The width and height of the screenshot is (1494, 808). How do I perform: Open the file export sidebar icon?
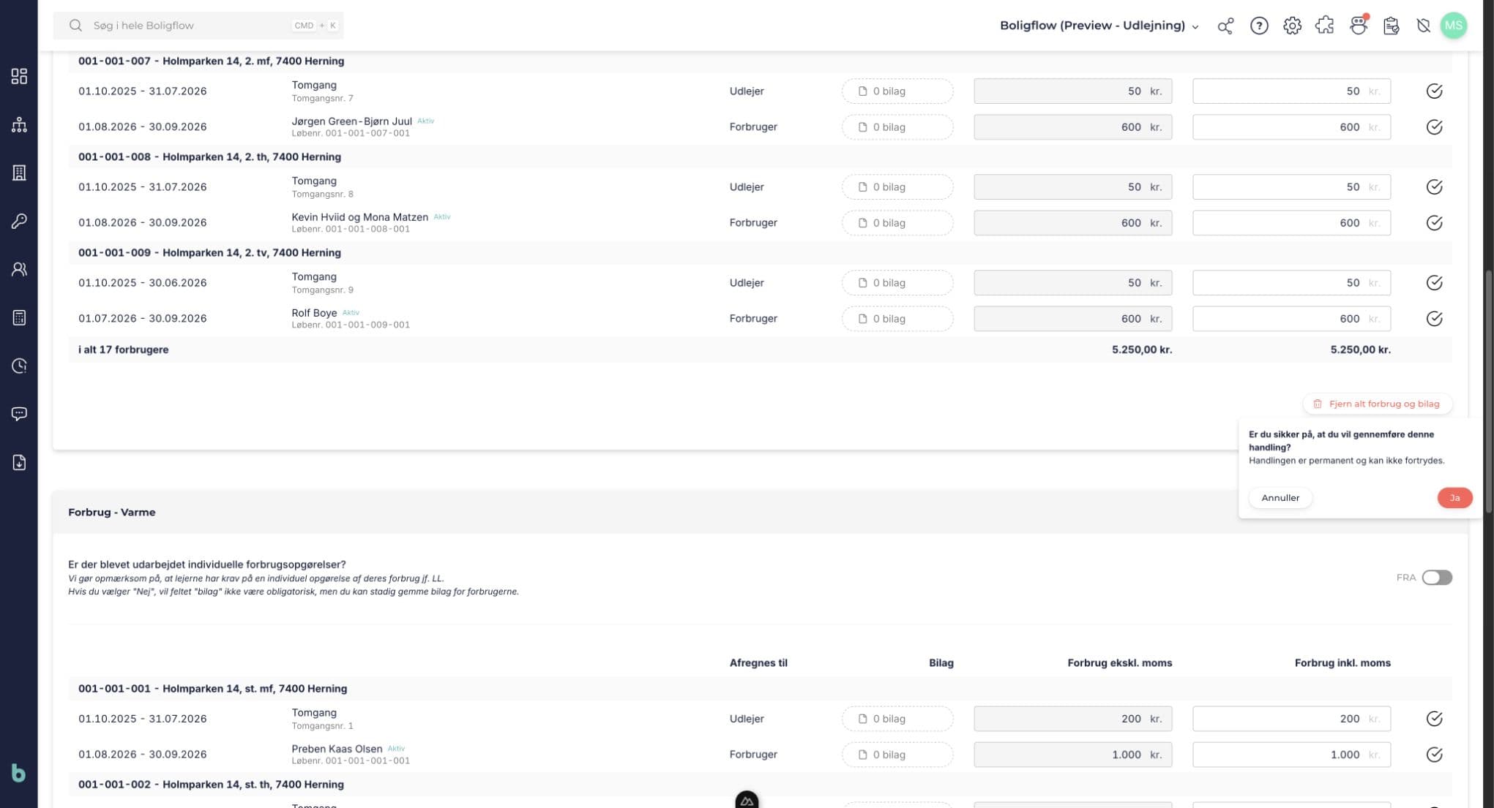(x=19, y=462)
